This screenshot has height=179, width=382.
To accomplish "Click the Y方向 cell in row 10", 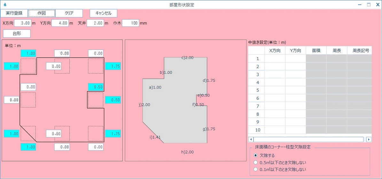I will pyautogui.click(x=295, y=130).
